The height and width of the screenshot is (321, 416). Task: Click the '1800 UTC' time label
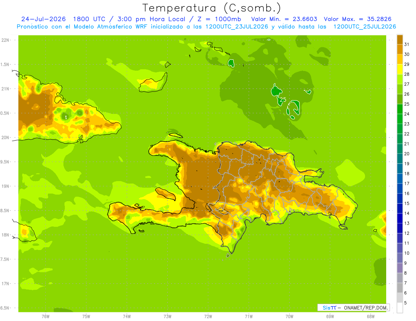click(x=89, y=19)
